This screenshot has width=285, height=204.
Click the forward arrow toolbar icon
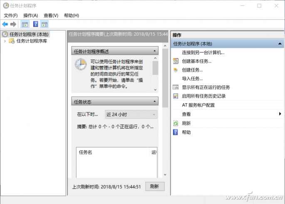coord(13,24)
